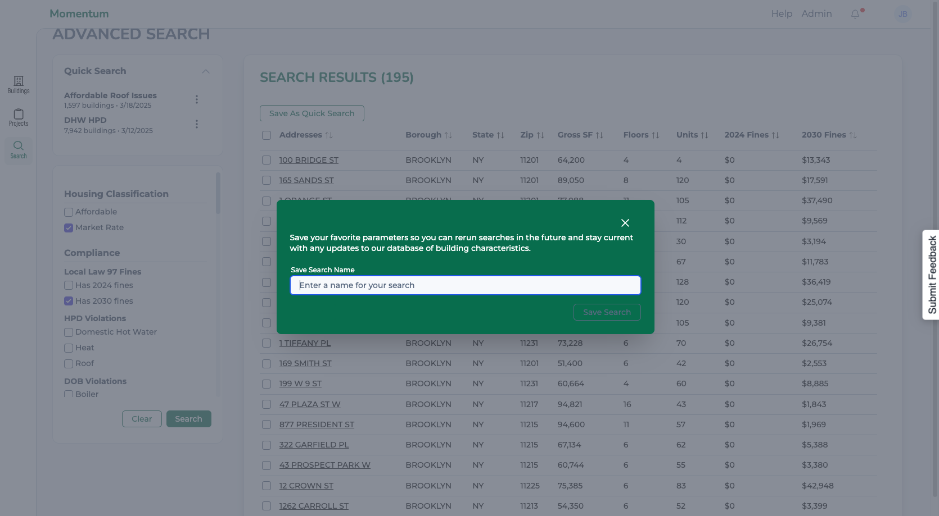The image size is (939, 516).
Task: Click the Save Search button
Action: (x=607, y=312)
